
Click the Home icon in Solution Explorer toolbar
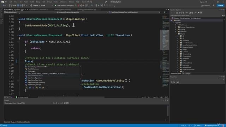[177, 13]
